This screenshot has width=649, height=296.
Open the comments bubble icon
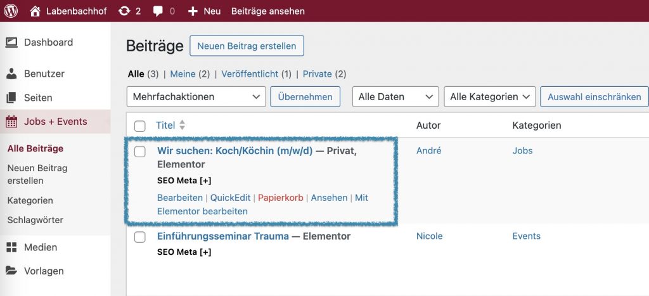pyautogui.click(x=158, y=11)
